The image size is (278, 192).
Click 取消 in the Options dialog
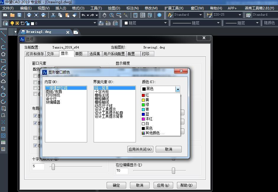click(140, 185)
